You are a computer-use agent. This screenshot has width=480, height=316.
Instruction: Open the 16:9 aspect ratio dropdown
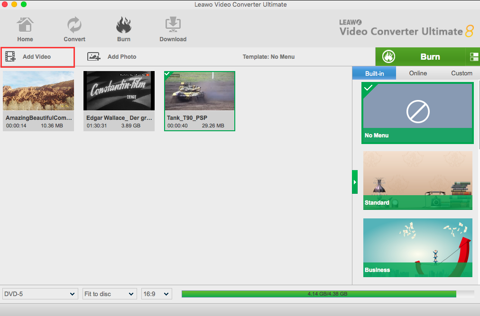point(157,294)
